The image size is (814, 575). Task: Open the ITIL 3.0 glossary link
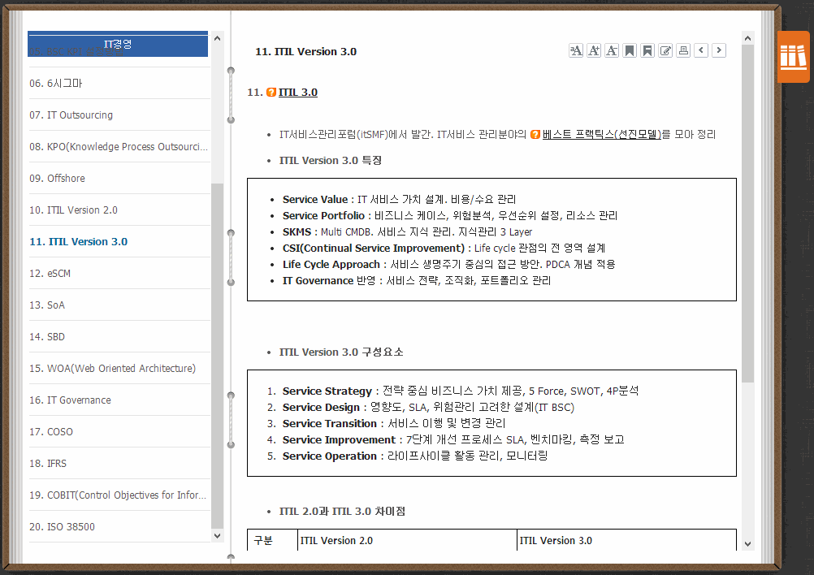click(x=298, y=93)
